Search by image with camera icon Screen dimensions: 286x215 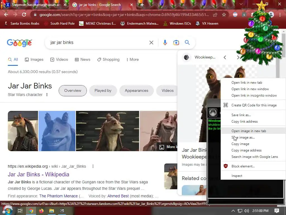click(176, 43)
